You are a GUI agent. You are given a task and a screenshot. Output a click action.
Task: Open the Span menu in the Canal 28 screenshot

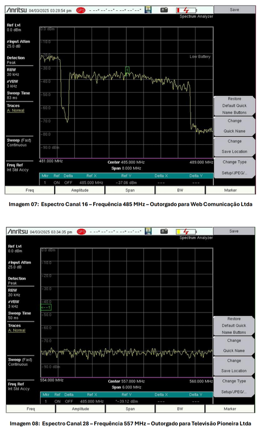[x=130, y=409]
